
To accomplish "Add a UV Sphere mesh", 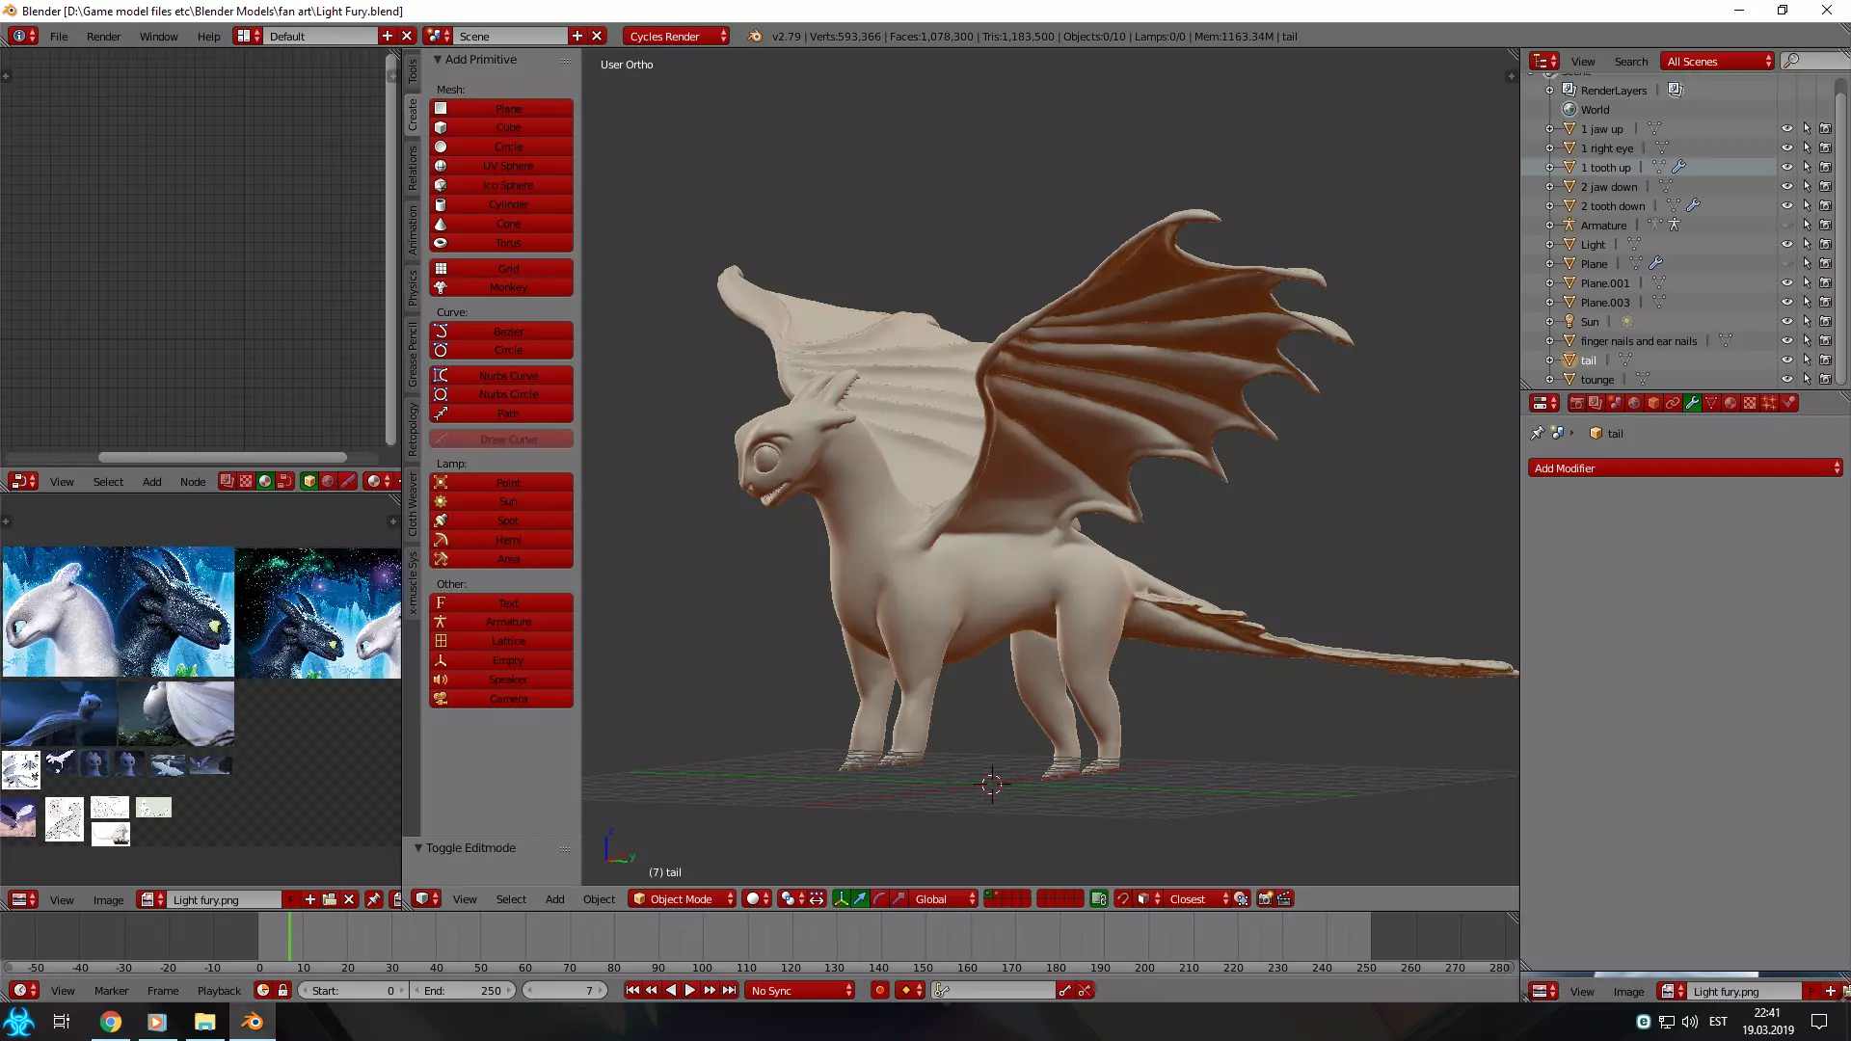I will [500, 166].
